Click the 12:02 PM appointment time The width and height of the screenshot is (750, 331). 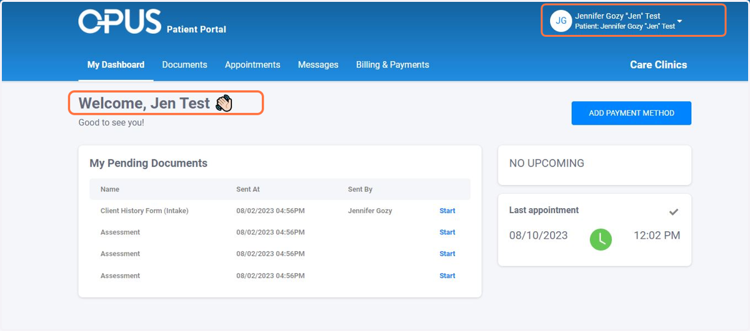pos(657,236)
